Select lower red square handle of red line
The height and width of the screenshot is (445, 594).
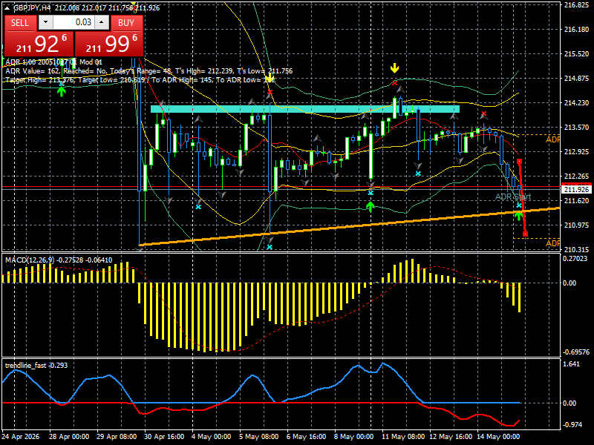[525, 234]
